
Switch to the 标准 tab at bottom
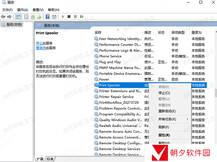pyautogui.click(x=50, y=159)
